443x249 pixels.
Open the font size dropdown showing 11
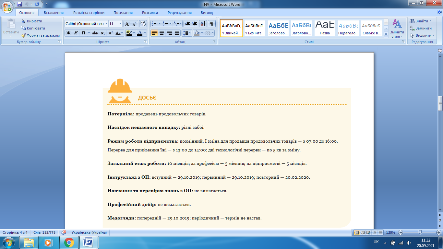pos(120,24)
